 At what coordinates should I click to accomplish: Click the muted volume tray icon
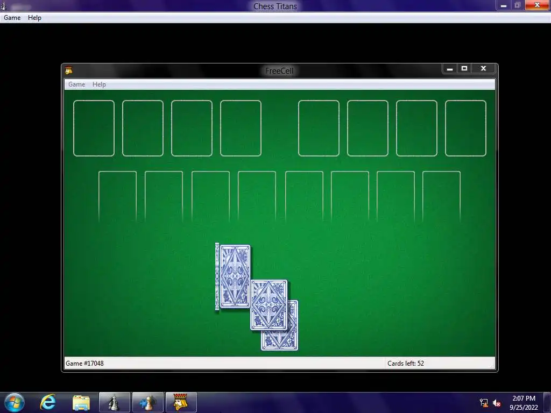pos(497,403)
